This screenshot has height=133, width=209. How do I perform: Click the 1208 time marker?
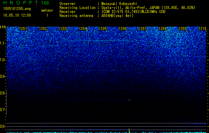[163, 29]
